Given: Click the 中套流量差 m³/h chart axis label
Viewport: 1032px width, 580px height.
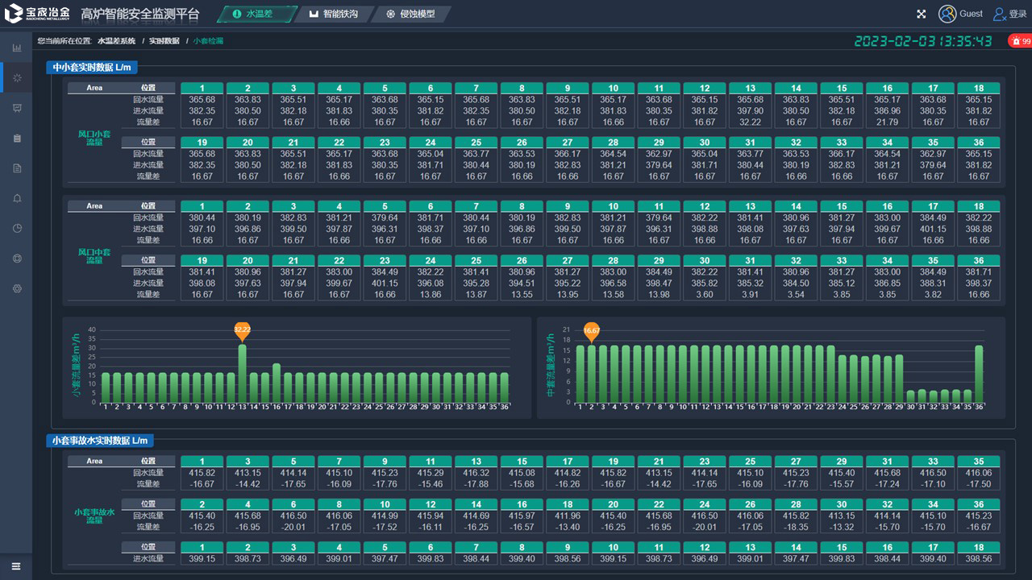Looking at the screenshot, I should pyautogui.click(x=550, y=367).
